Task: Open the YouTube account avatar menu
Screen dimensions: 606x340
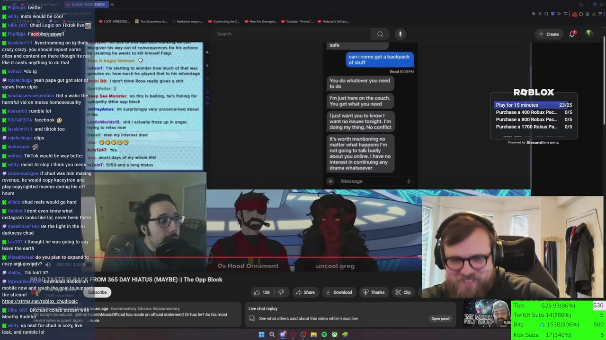Action: [589, 34]
